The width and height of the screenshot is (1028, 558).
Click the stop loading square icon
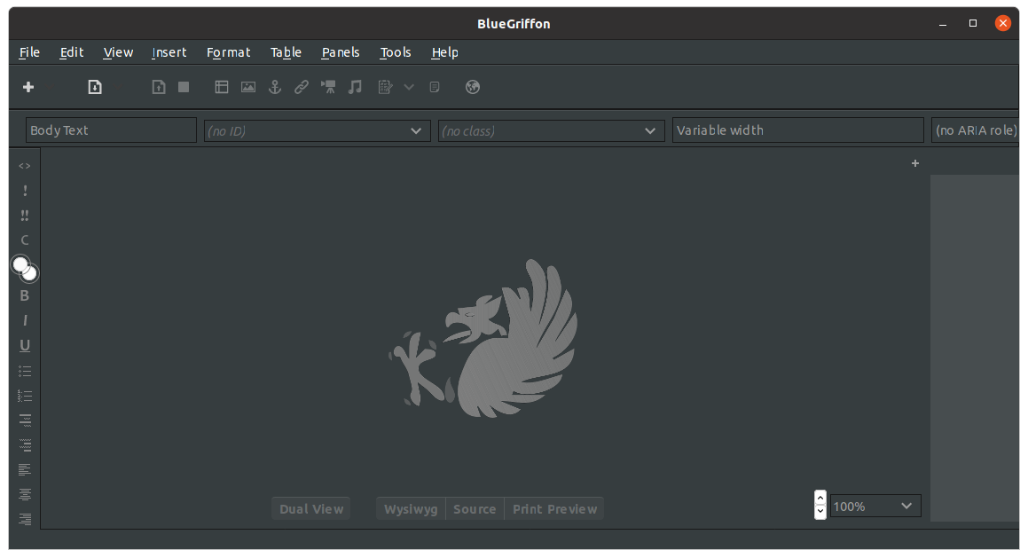point(184,87)
